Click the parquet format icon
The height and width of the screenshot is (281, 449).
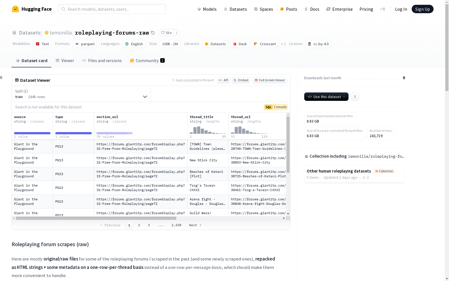77,44
